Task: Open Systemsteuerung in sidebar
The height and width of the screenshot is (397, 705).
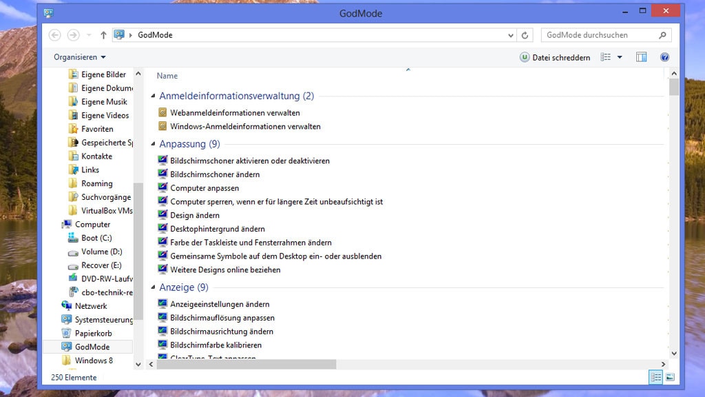Action: tap(97, 320)
